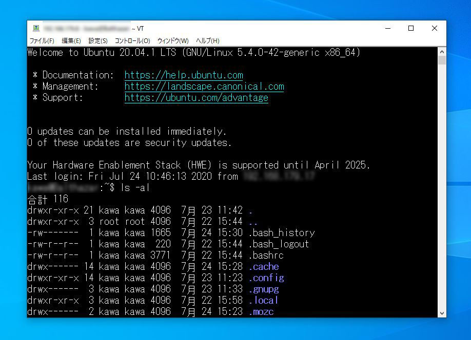
Task: Open the ウィンドウ(W) menu
Action: (x=173, y=41)
